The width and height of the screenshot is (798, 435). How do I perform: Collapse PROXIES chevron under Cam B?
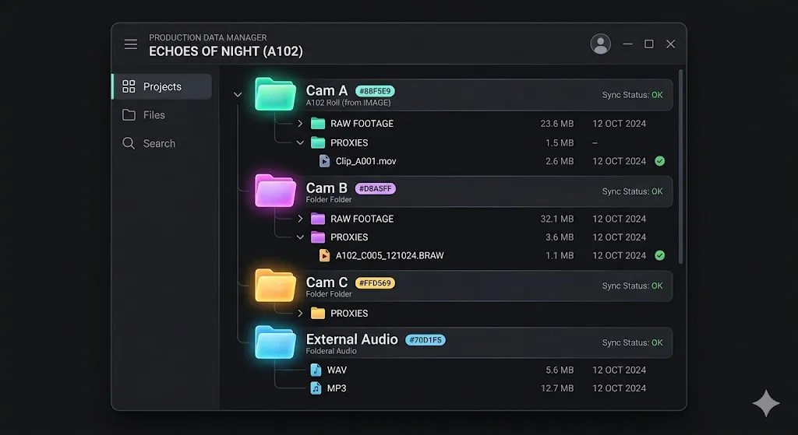point(300,237)
